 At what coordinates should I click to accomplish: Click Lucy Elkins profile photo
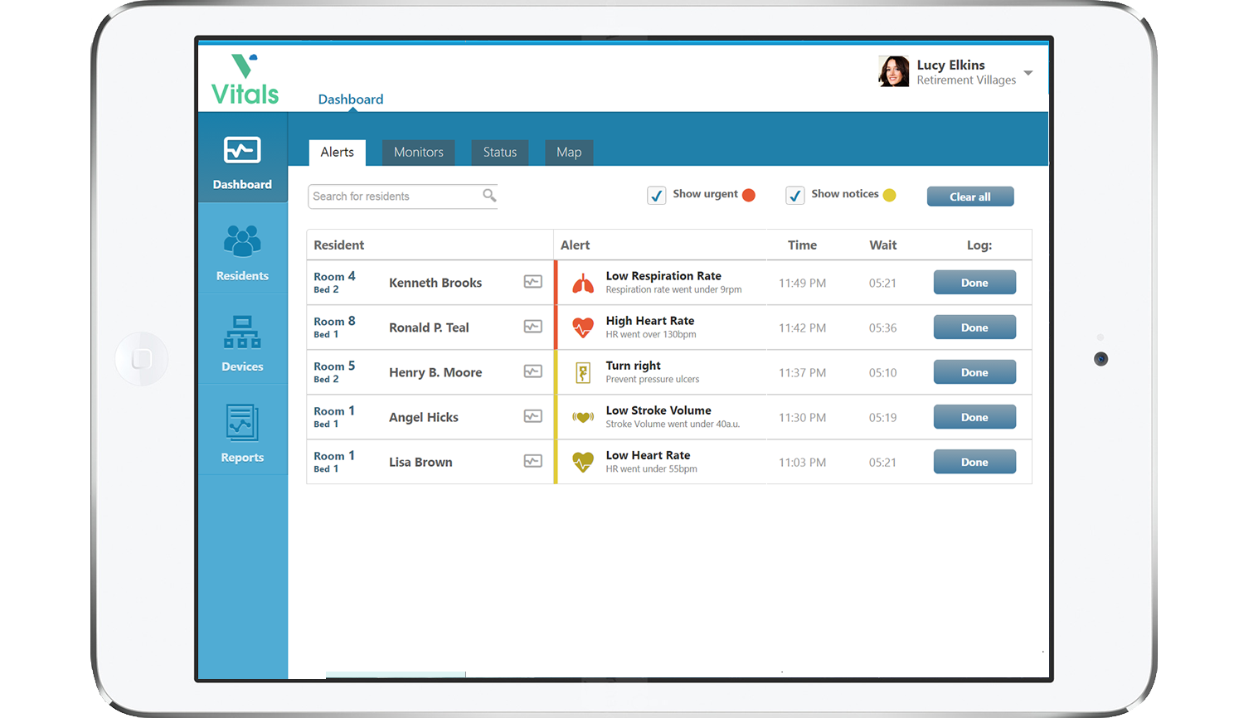[x=893, y=71]
